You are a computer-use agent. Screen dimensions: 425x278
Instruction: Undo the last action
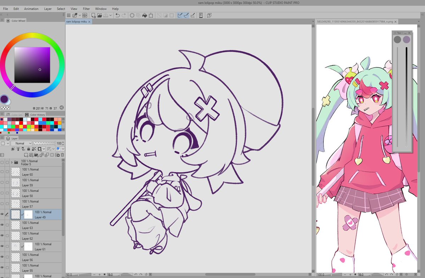coord(117,16)
